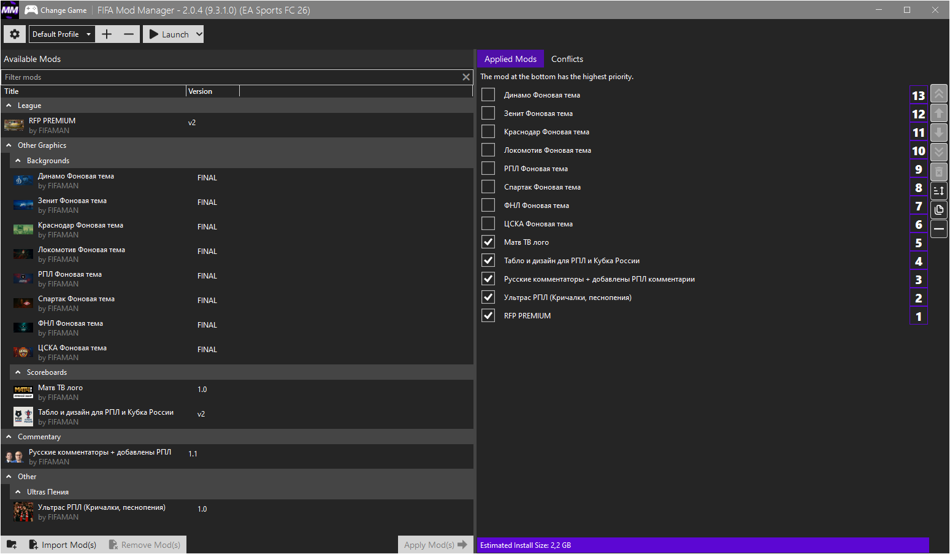Add a new profile with the plus button
950x554 pixels.
click(x=107, y=34)
